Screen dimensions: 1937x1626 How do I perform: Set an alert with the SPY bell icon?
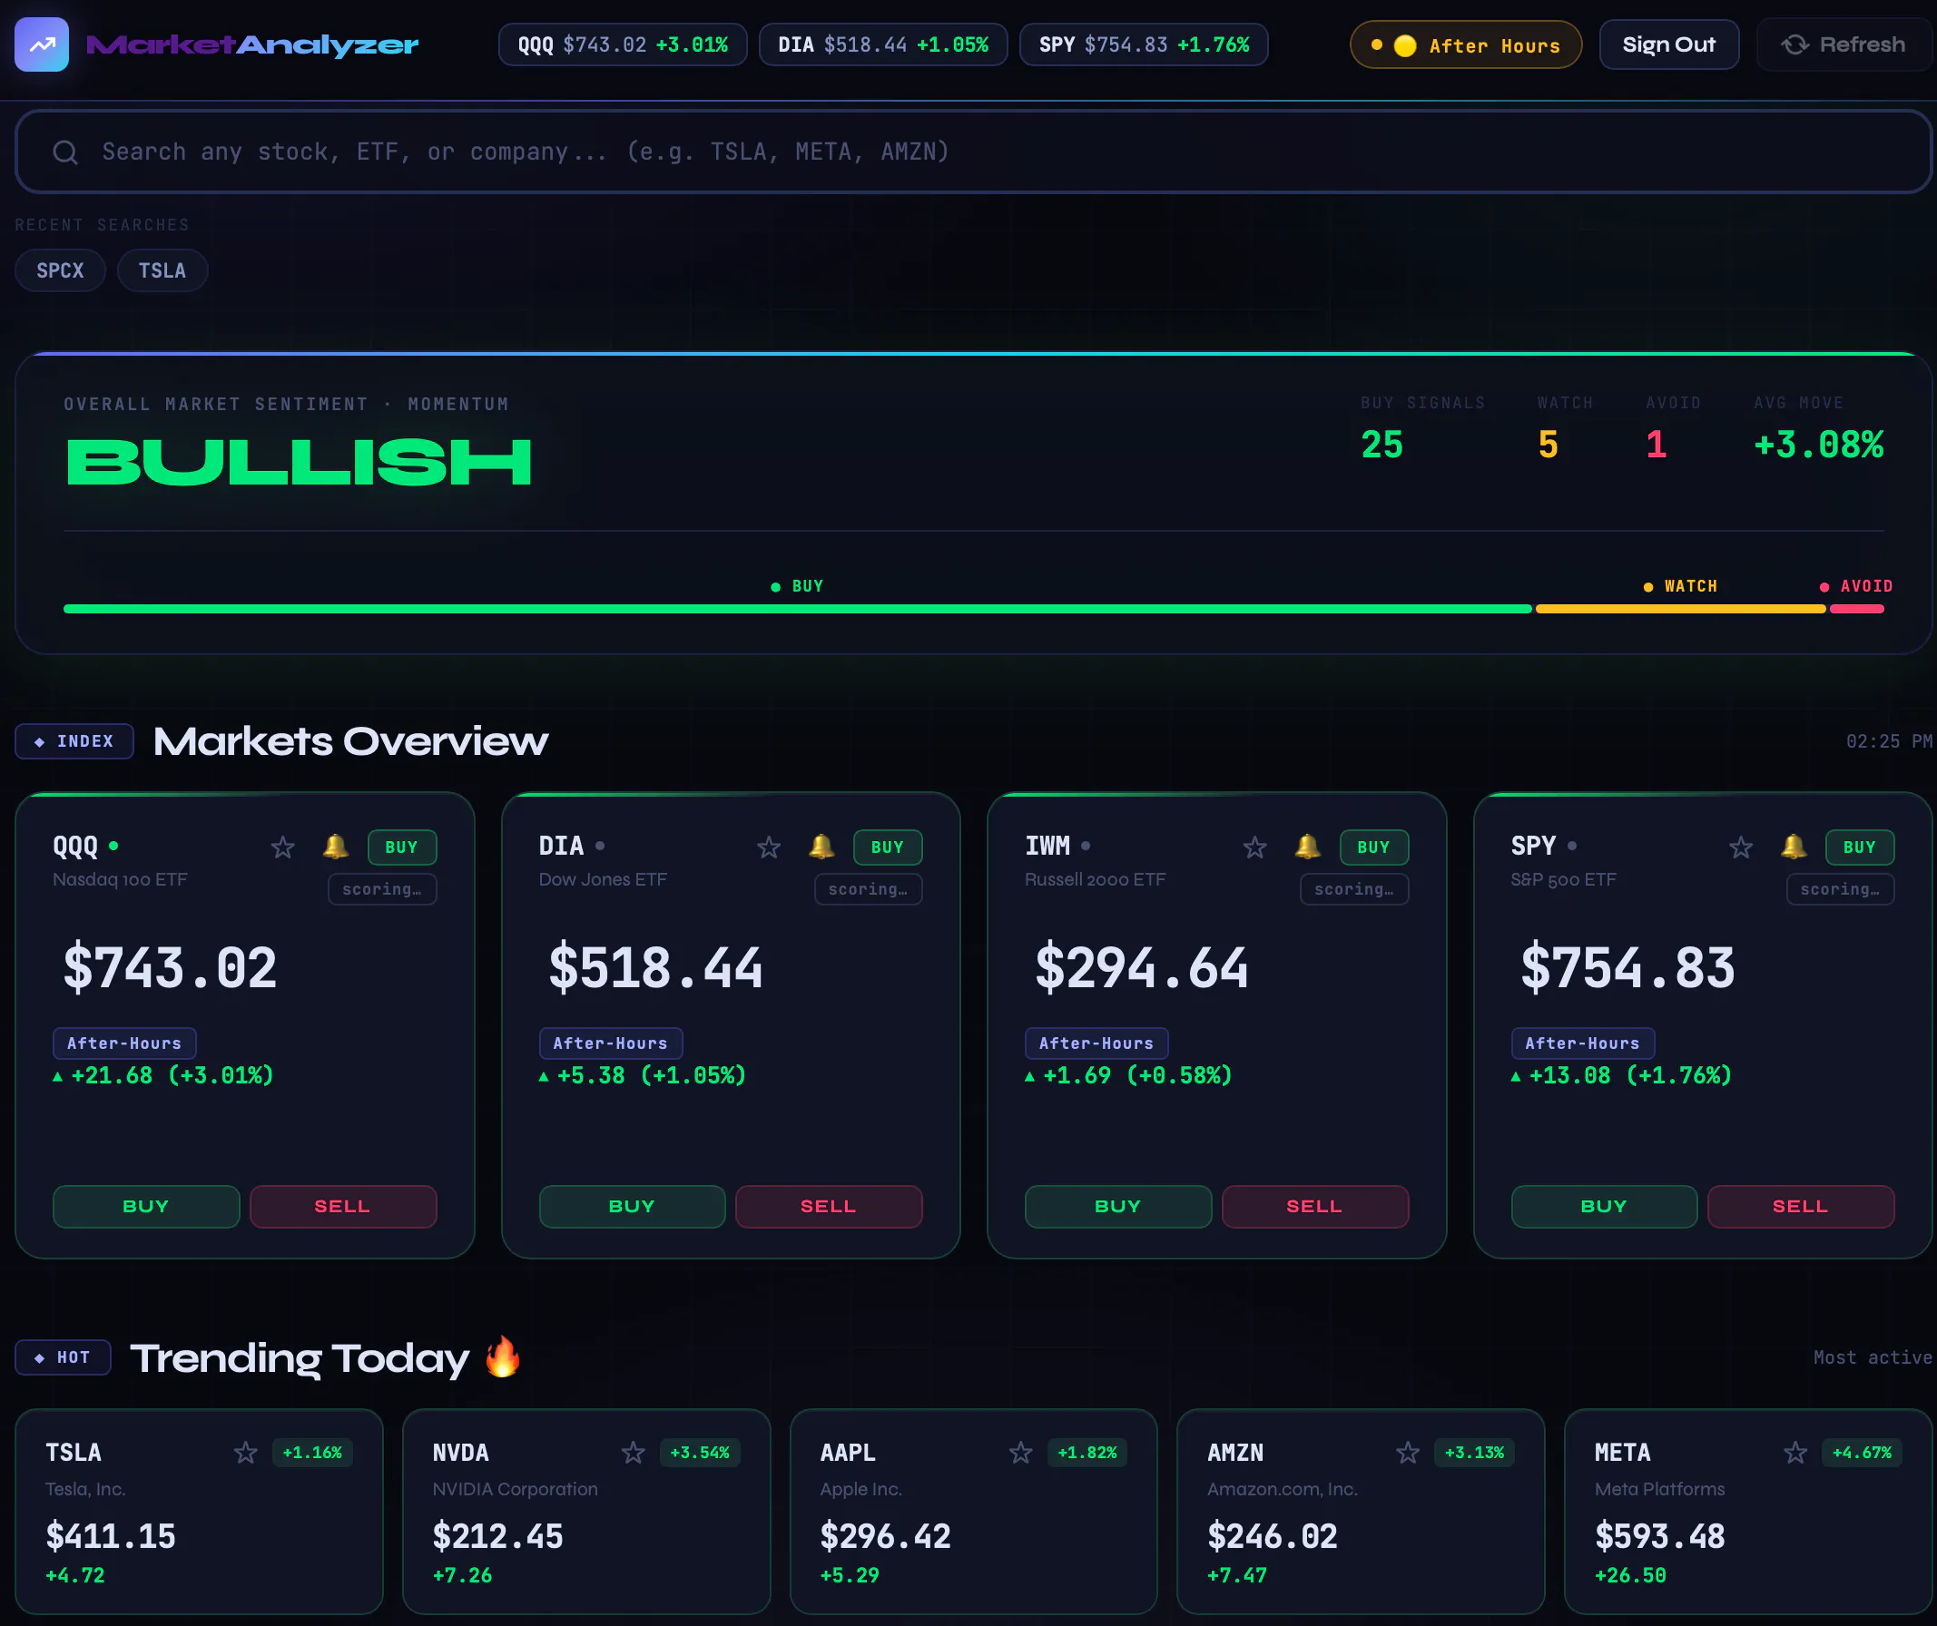point(1794,847)
